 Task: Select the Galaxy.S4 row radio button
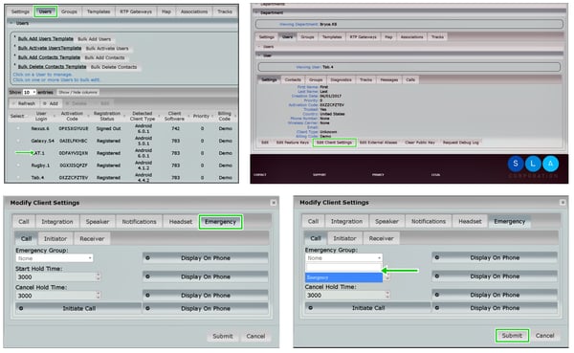(18, 141)
